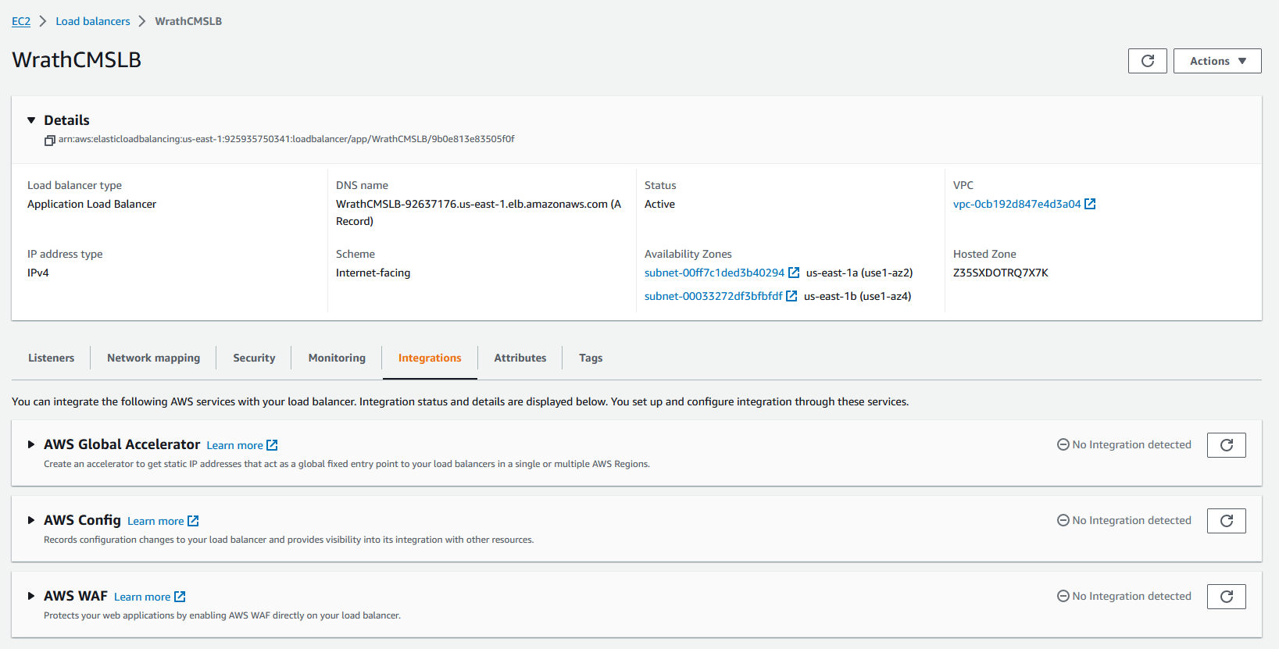Open the vpc-0cb192d847e4d3a04 link
The height and width of the screenshot is (649, 1279).
[x=1016, y=204]
